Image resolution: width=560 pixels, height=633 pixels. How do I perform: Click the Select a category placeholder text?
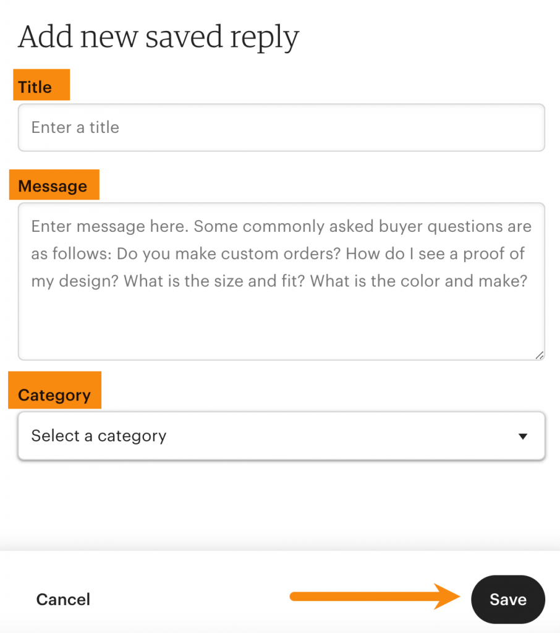[x=98, y=436]
